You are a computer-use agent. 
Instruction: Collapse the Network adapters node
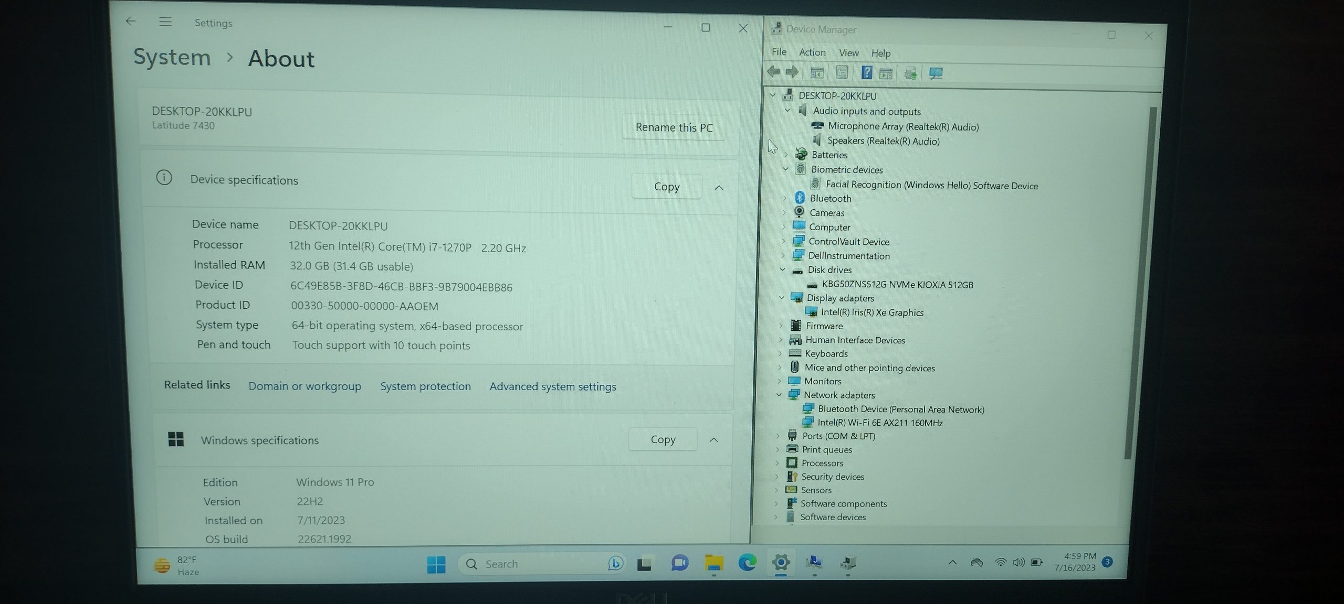tap(779, 394)
